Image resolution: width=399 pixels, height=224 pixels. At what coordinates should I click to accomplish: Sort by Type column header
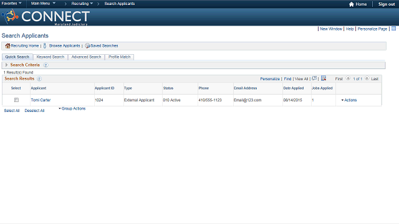coord(128,88)
